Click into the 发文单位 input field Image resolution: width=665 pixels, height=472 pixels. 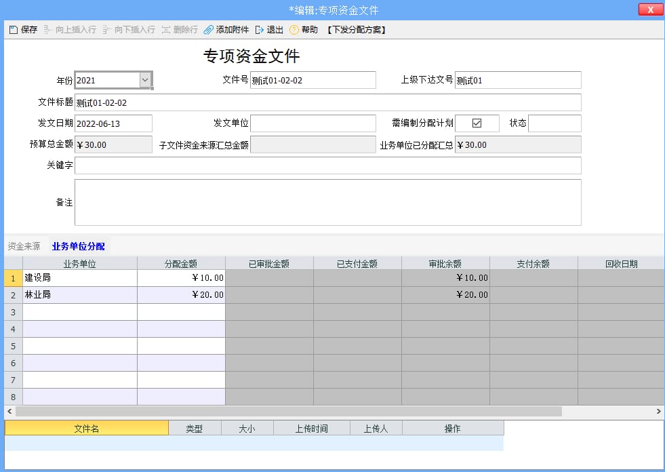tap(313, 123)
